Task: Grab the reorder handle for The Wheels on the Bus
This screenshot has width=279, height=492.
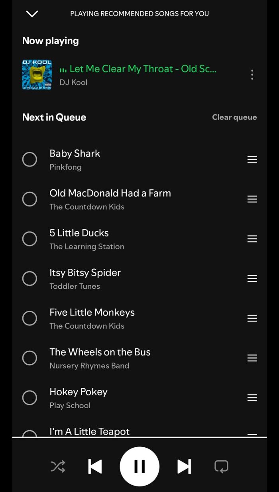Action: tap(252, 358)
